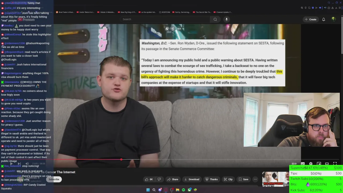
Task: Open 'The Secret War To...' bookmark
Action: (202, 12)
